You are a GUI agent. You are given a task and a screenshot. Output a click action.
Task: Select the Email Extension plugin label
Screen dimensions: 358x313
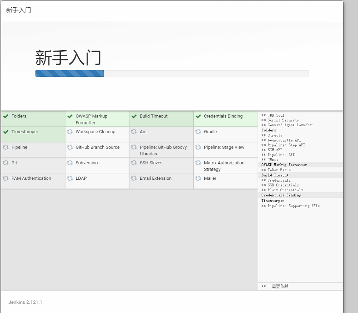point(156,178)
